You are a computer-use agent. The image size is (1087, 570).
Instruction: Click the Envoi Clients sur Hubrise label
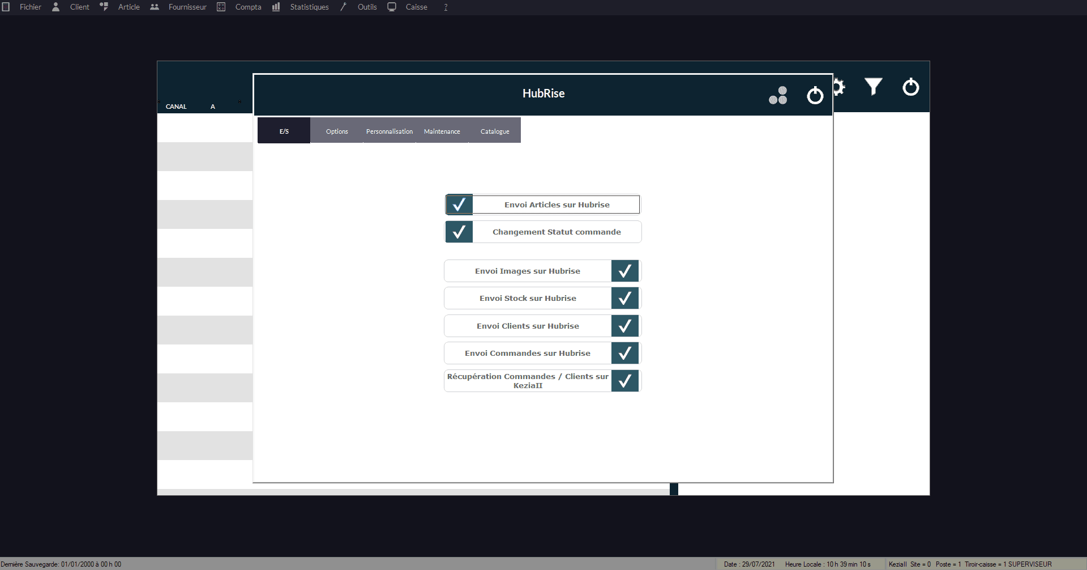(x=528, y=326)
